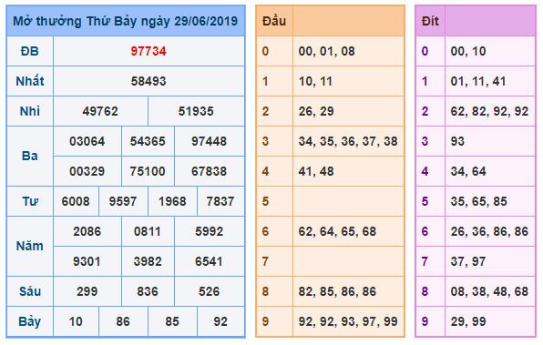Select Đít row values '26, 36, 86, 86'
This screenshot has height=345, width=543.
[x=489, y=232]
